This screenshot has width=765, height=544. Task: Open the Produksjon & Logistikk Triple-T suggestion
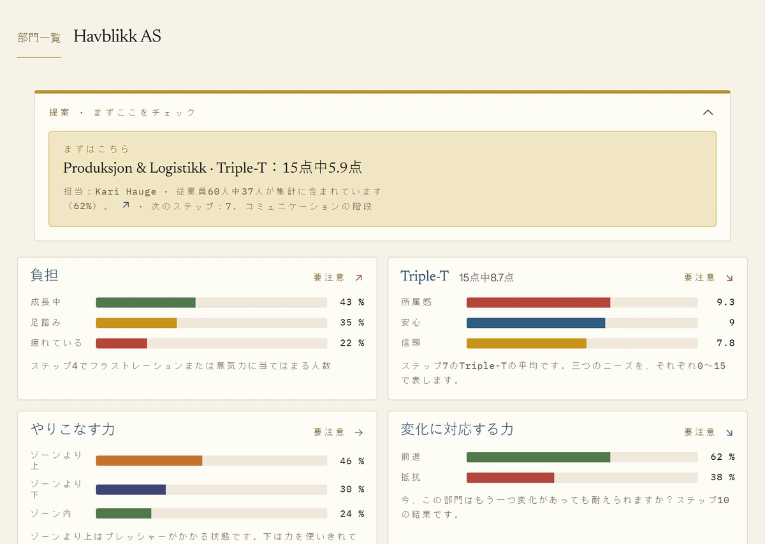tap(382, 179)
